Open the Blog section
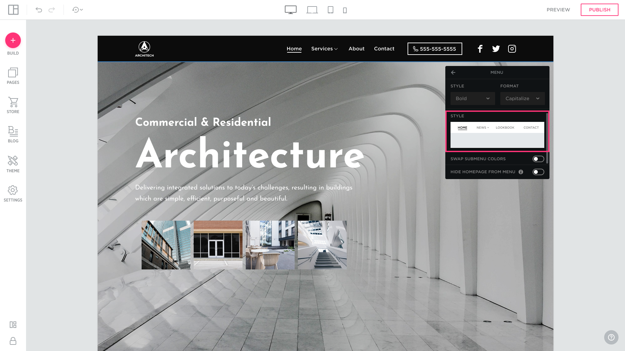Screen dimensions: 625x351 [13, 135]
